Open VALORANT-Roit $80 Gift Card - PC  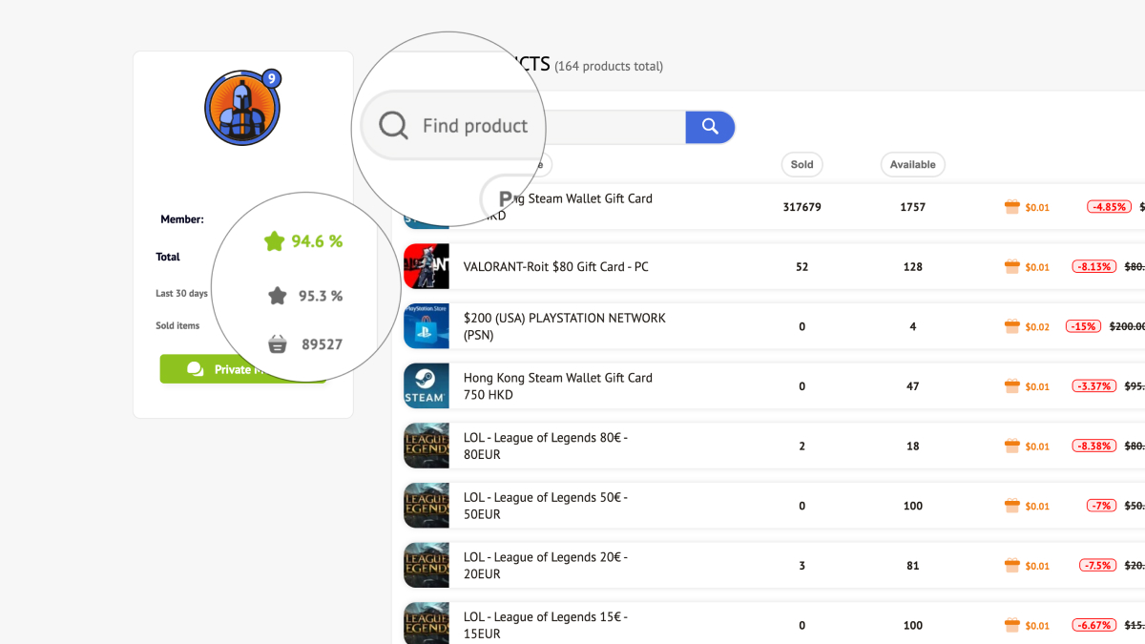[555, 267]
